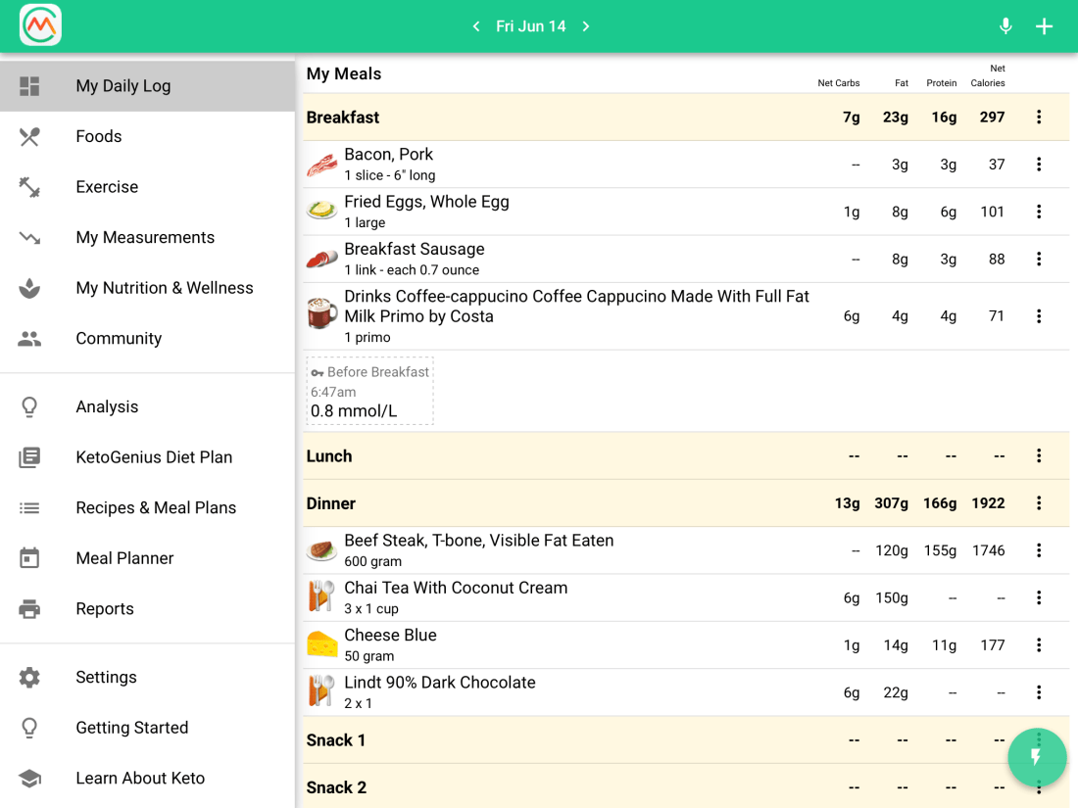This screenshot has width=1078, height=808.
Task: Click the plus icon to add entry
Action: (x=1045, y=26)
